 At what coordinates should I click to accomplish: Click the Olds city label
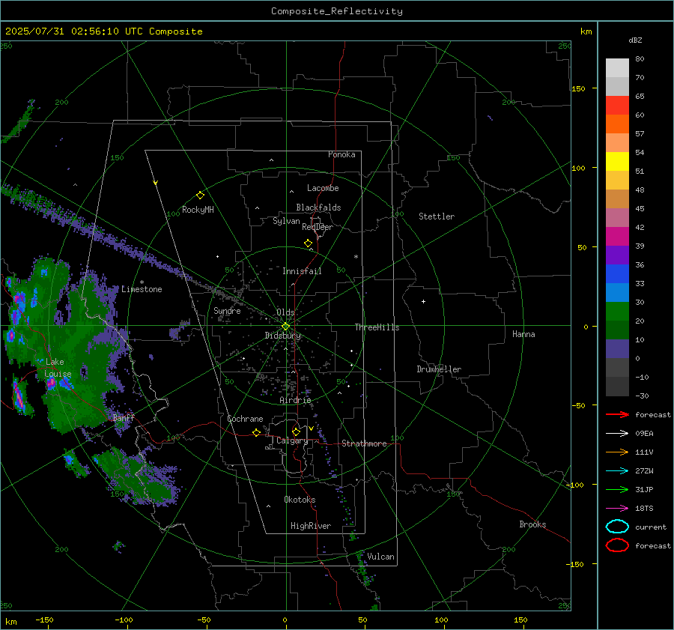[285, 312]
